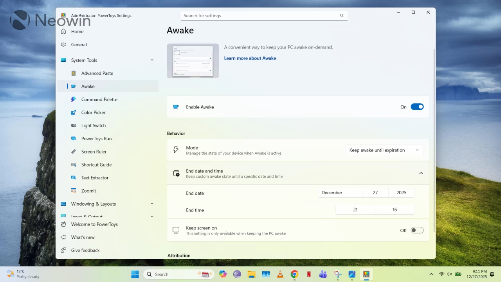Open the ZoomIt icon in sidebar
Screen dimensions: 501x282
click(74, 191)
